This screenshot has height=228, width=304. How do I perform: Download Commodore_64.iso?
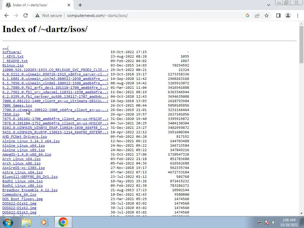pos(19,195)
